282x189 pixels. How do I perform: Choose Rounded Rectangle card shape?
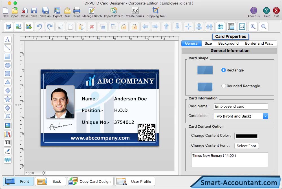click(223, 86)
